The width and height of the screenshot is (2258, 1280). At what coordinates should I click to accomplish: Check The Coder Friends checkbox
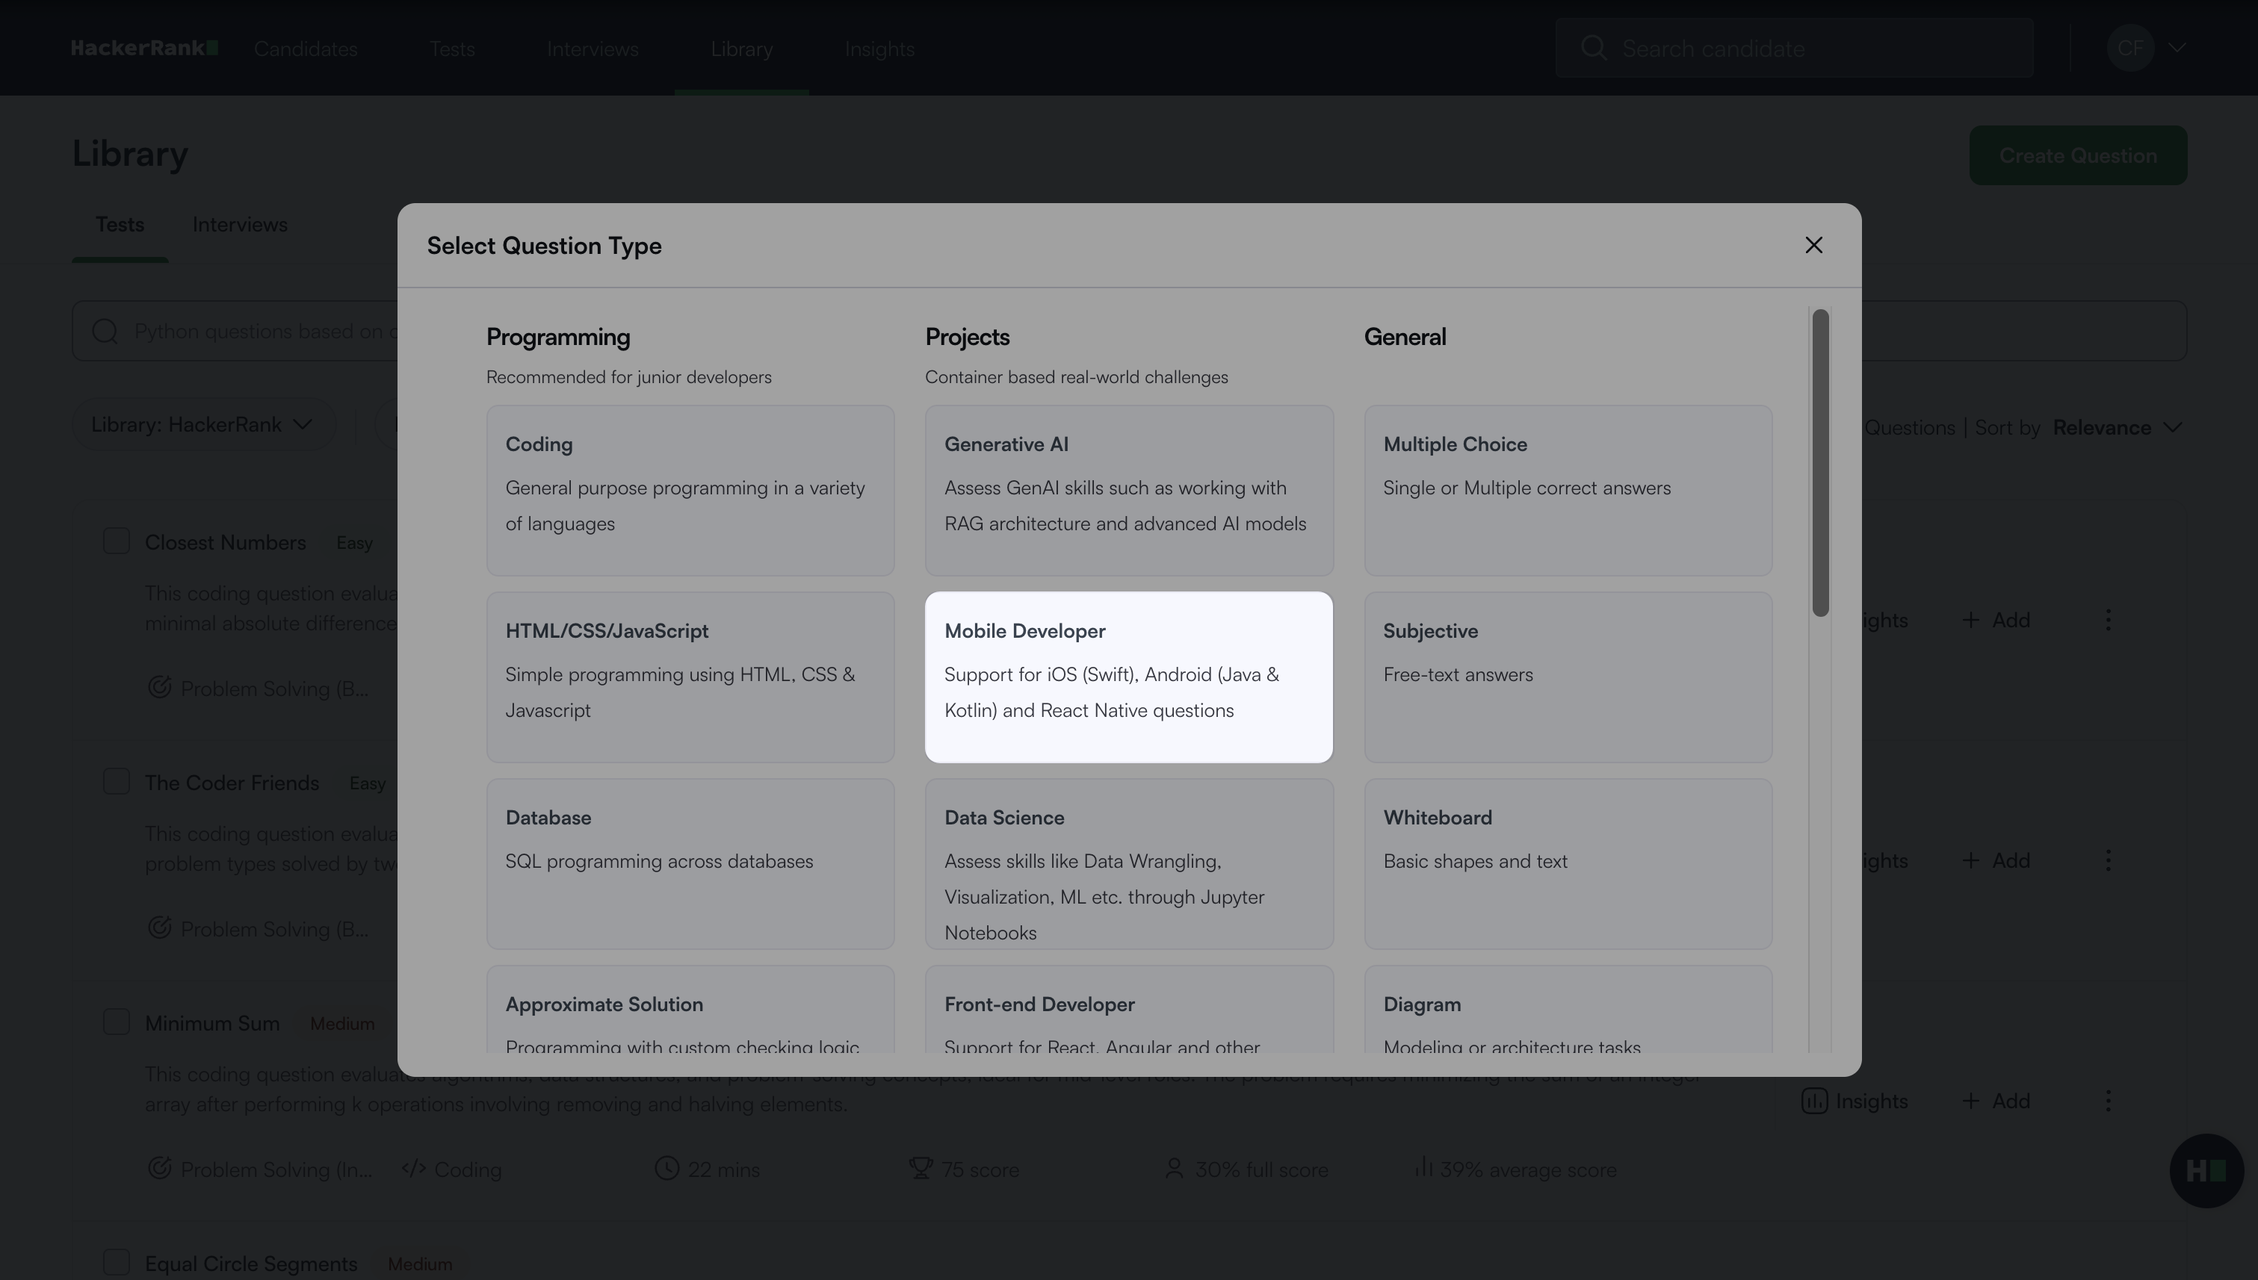point(116,782)
